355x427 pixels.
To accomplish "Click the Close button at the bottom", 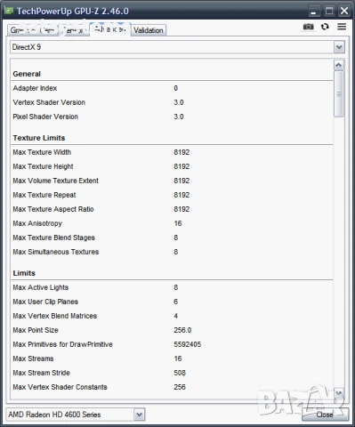I will click(325, 415).
